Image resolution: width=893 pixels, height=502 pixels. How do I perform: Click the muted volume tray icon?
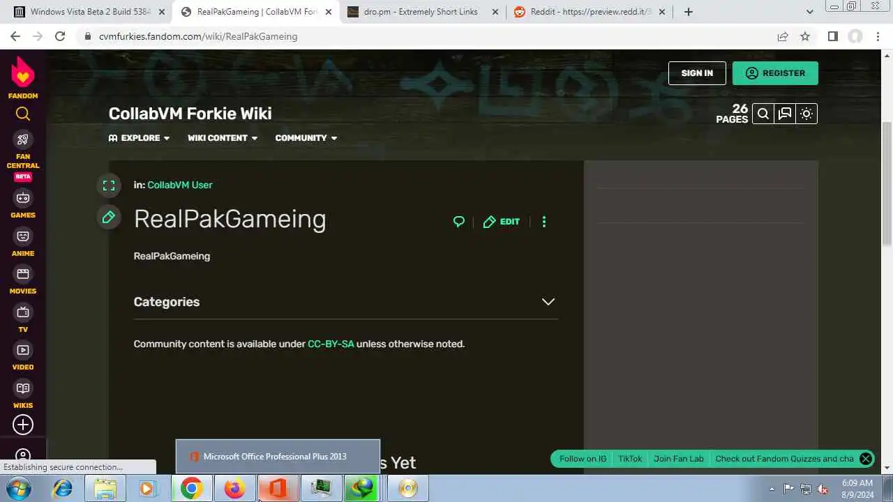(823, 489)
